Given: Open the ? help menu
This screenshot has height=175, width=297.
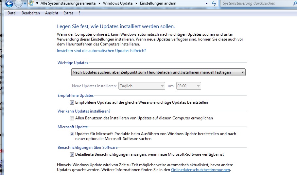Looking at the screenshot, I should coord(79,13).
